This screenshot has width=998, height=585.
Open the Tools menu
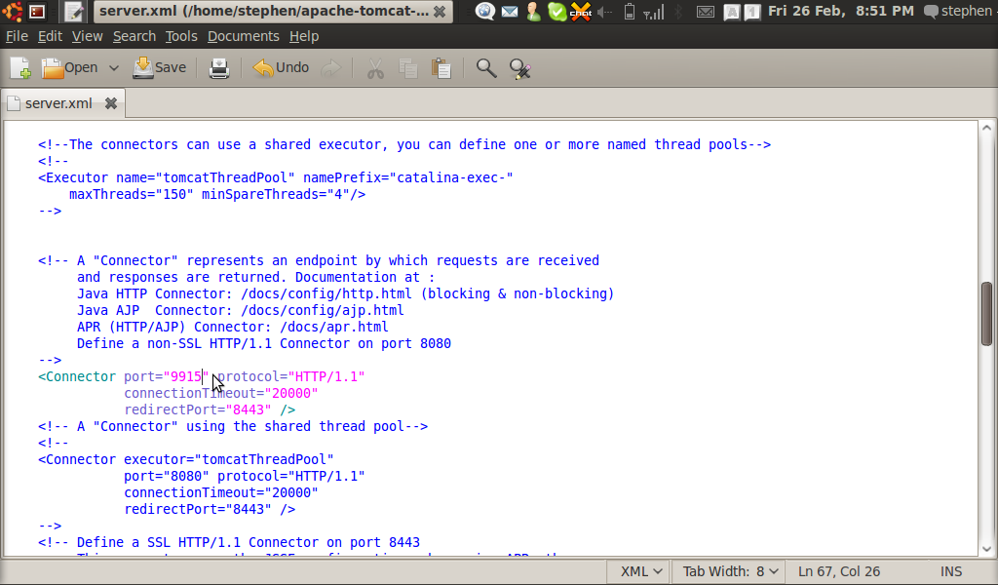[181, 35]
